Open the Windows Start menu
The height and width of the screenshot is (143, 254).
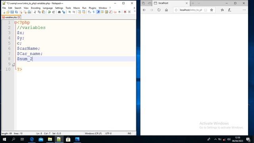pos(4,139)
